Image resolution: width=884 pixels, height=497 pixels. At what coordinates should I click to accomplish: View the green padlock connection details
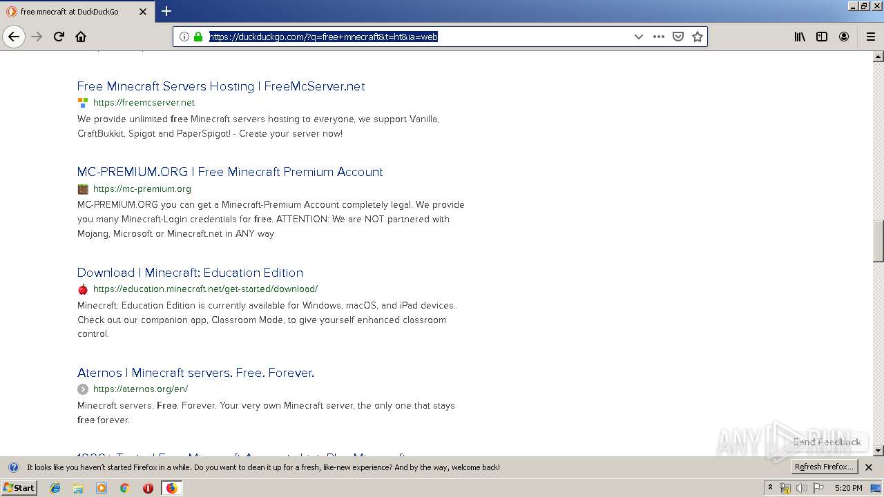[198, 37]
